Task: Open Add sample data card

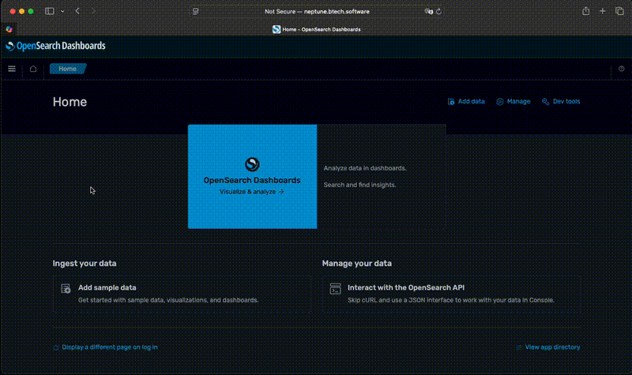Action: pyautogui.click(x=182, y=294)
